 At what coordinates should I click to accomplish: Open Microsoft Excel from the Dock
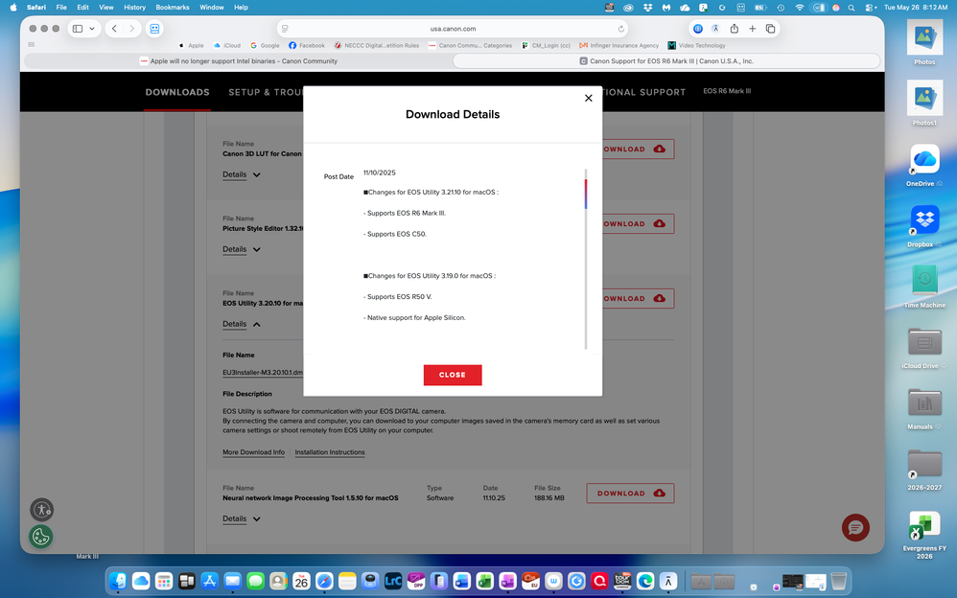484,581
